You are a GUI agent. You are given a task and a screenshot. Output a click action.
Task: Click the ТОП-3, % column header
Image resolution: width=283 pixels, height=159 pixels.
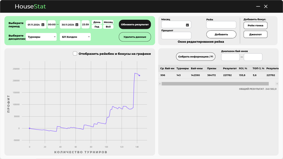tap(258, 69)
